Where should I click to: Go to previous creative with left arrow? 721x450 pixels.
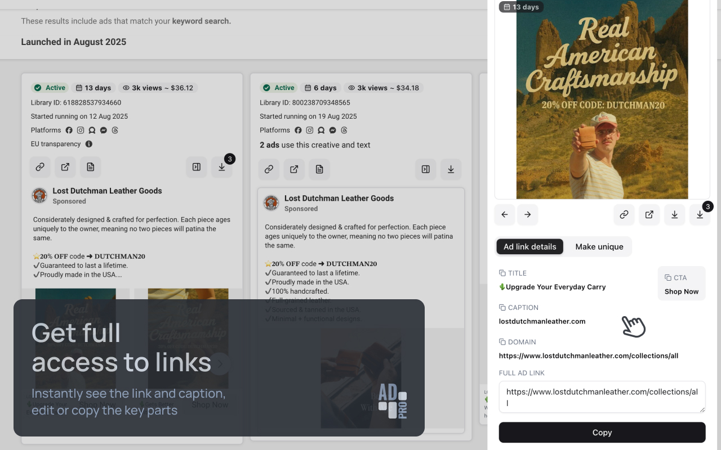click(505, 214)
